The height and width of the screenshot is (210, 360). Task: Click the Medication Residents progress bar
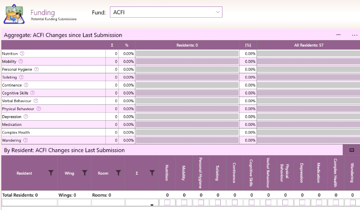187,124
